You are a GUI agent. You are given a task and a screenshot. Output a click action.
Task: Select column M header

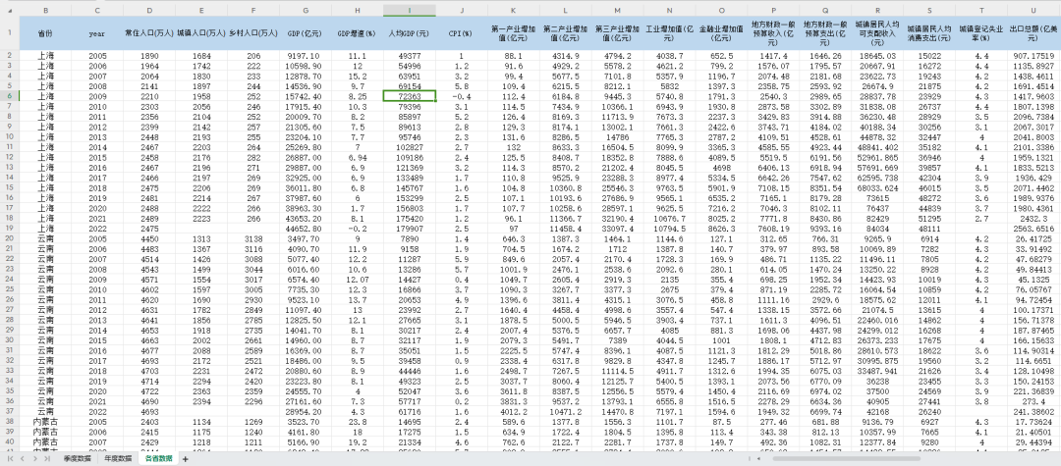[x=617, y=11]
